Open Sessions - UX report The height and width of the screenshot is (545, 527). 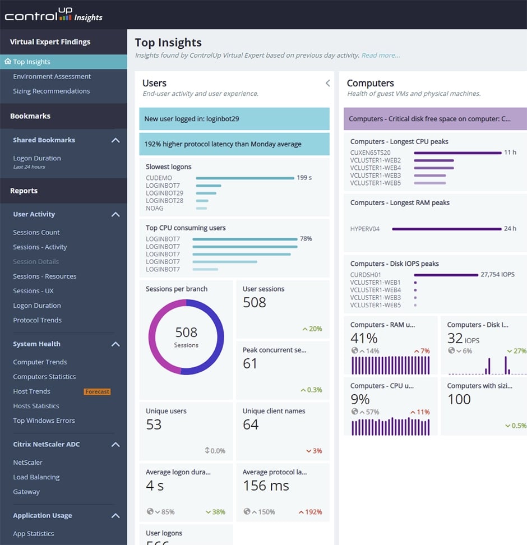click(x=34, y=290)
